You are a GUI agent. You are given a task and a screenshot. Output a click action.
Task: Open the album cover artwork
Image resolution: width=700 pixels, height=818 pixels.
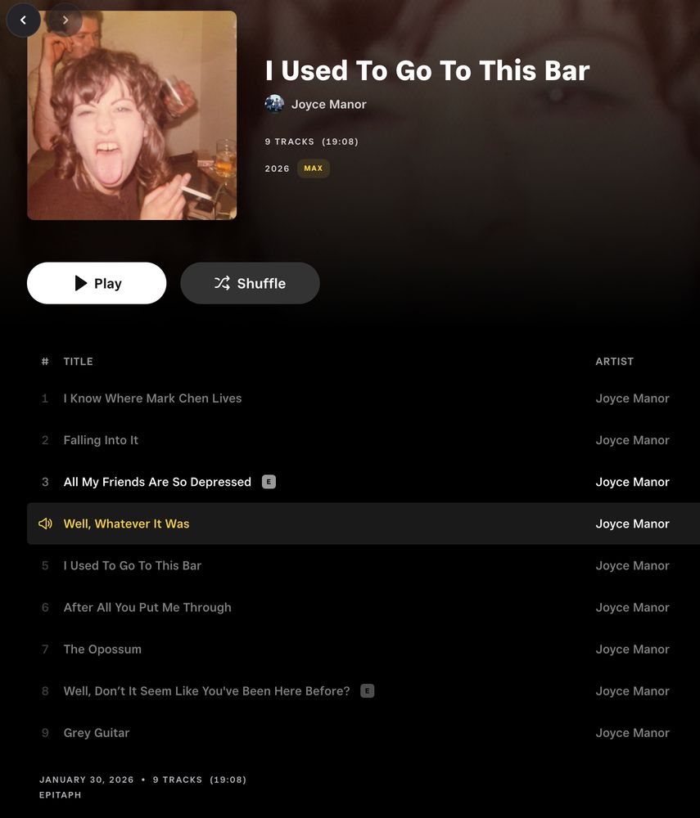pos(132,115)
